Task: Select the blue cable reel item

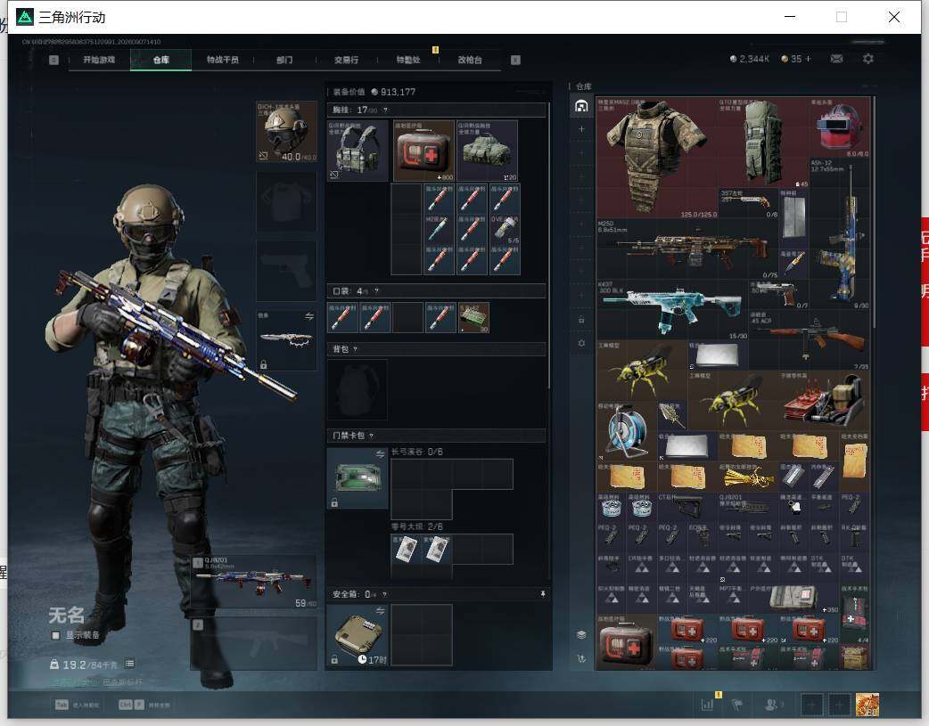Action: pos(627,431)
